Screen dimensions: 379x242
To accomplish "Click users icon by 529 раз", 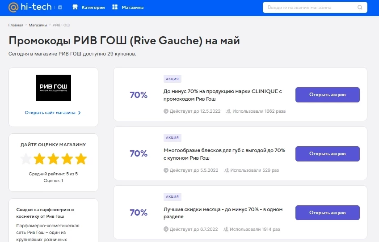I will pos(227,170).
